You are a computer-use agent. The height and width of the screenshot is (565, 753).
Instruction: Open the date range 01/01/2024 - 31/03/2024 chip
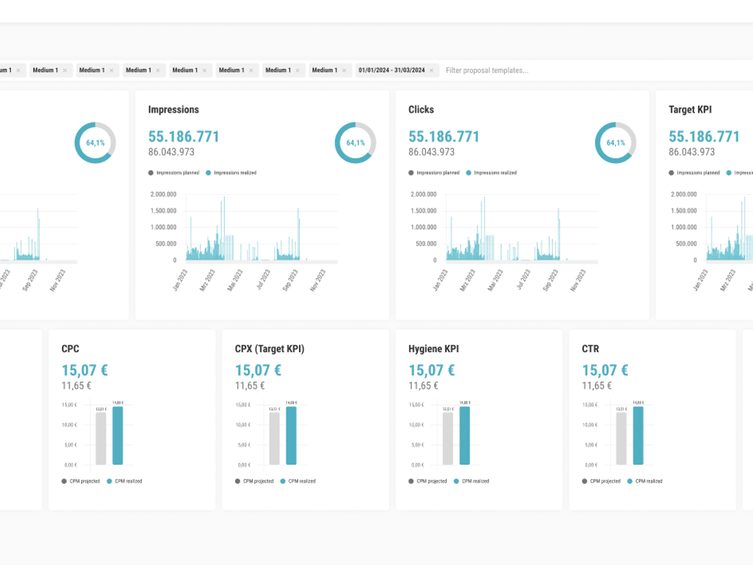click(391, 70)
